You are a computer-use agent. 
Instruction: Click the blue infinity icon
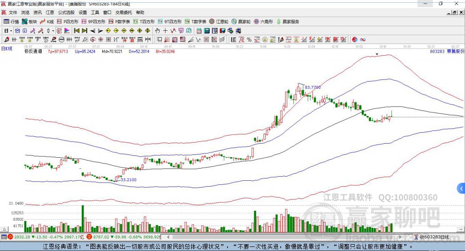pos(363,39)
